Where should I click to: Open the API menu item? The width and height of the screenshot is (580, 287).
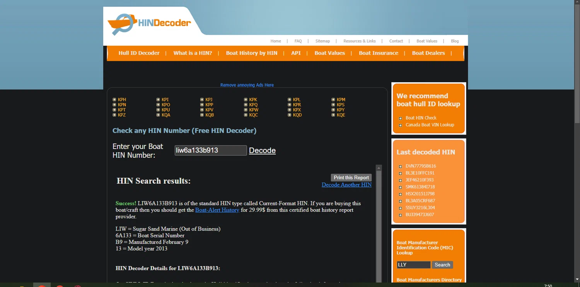(x=296, y=53)
